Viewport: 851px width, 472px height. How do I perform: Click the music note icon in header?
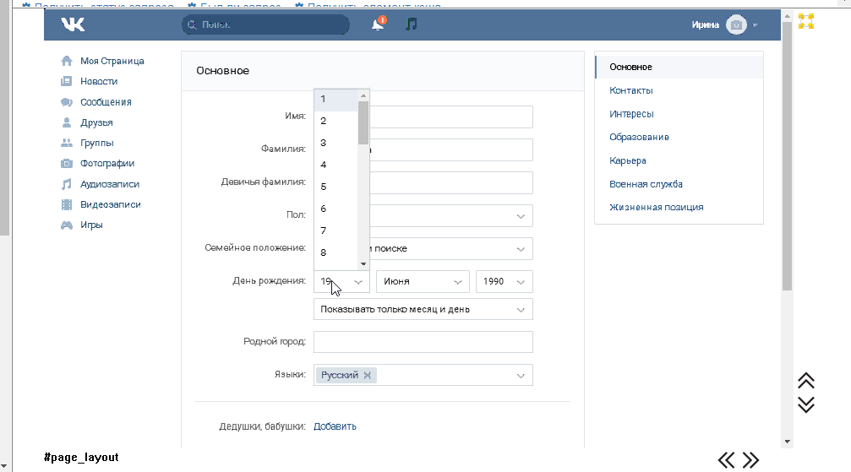[412, 24]
